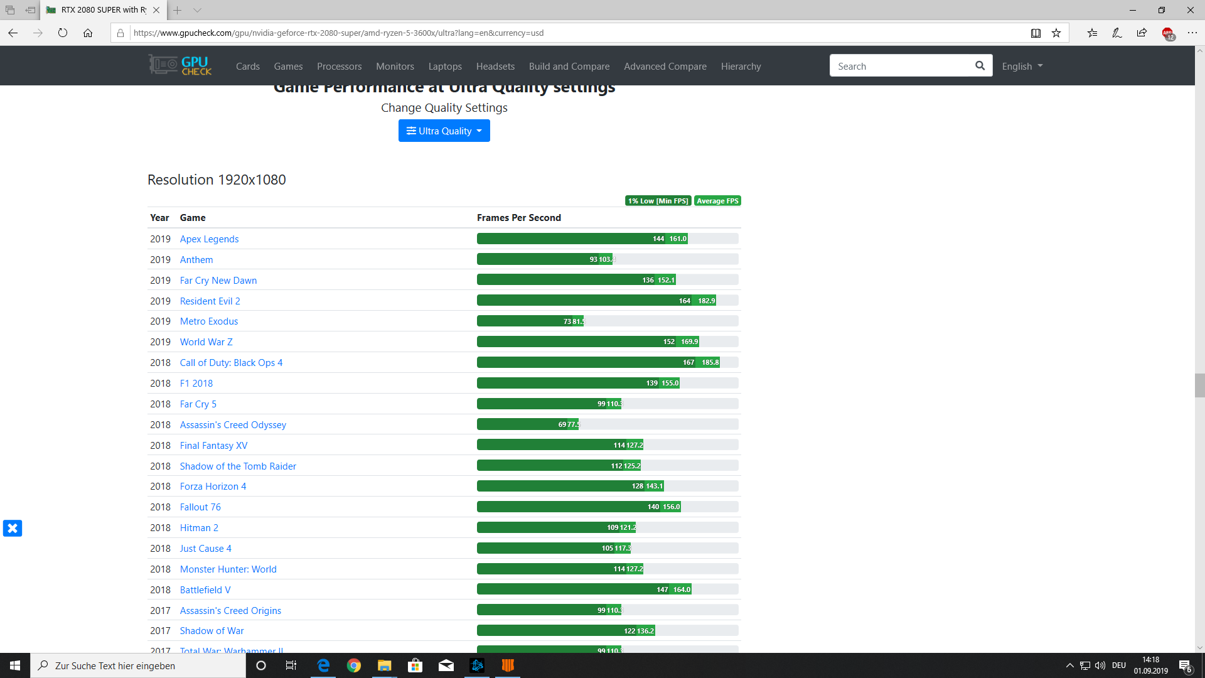Dismiss the blue X overlay button
This screenshot has height=678, width=1205.
tap(13, 528)
